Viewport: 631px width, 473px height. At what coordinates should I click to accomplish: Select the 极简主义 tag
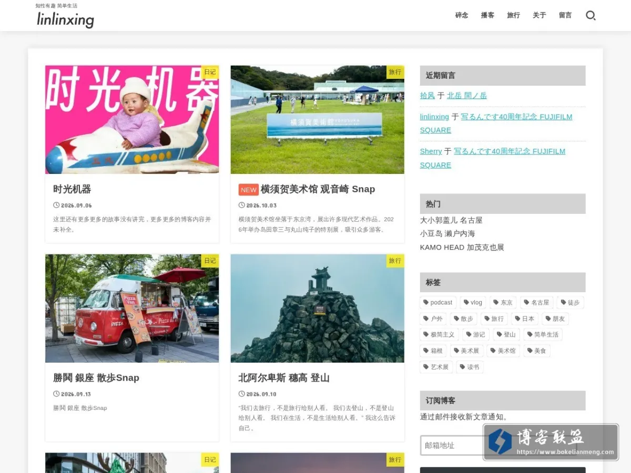tap(439, 335)
